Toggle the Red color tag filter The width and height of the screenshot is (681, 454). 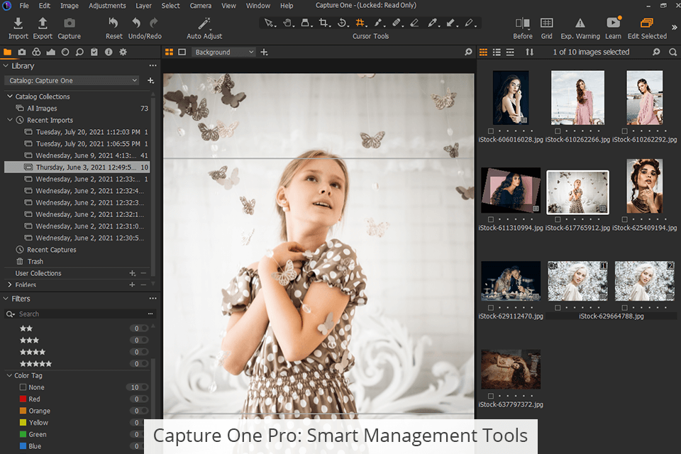[x=34, y=399]
